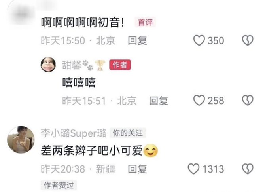Tap the 你的关注 following tag
The width and height of the screenshot is (265, 192).
tap(128, 133)
